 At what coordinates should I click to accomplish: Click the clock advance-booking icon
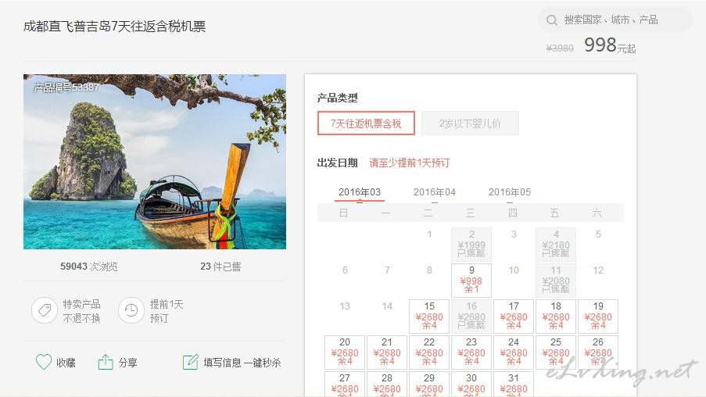(x=131, y=310)
